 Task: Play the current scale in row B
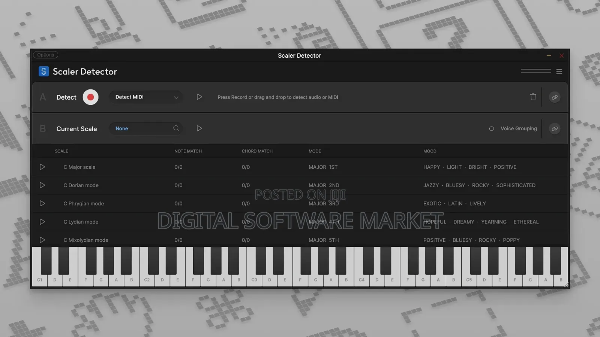199,128
